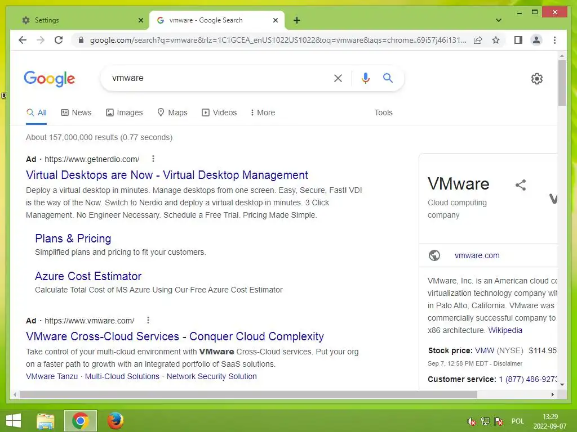Viewport: 577px width, 432px height.
Task: Open Google quick settings gear
Action: 537,79
